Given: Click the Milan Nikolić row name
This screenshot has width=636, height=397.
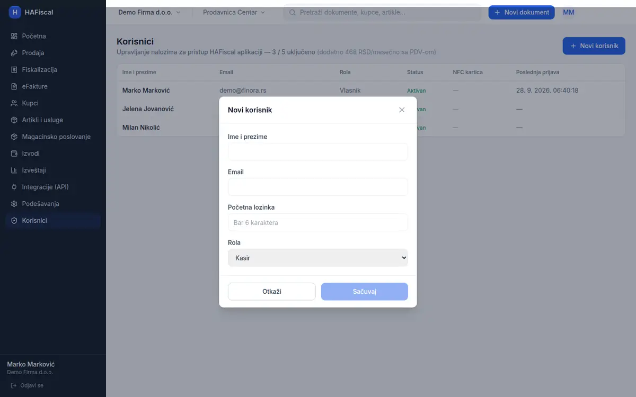Looking at the screenshot, I should click(141, 128).
